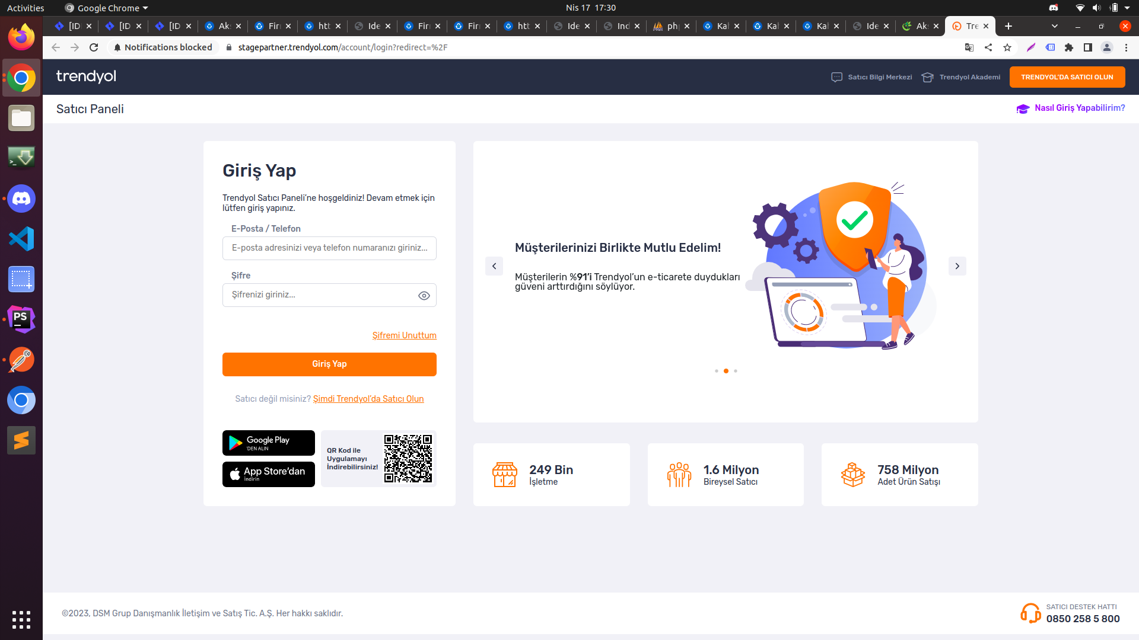Viewport: 1139px width, 640px height.
Task: Open Activities overview
Action: click(x=26, y=8)
